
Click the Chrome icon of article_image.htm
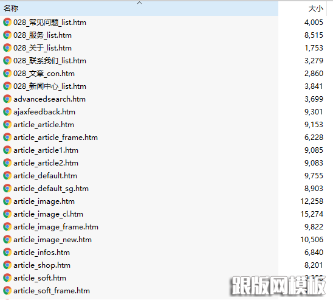point(7,201)
